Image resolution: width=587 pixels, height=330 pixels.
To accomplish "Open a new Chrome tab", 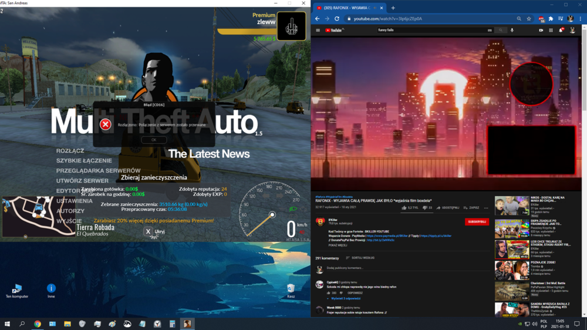I will [393, 8].
